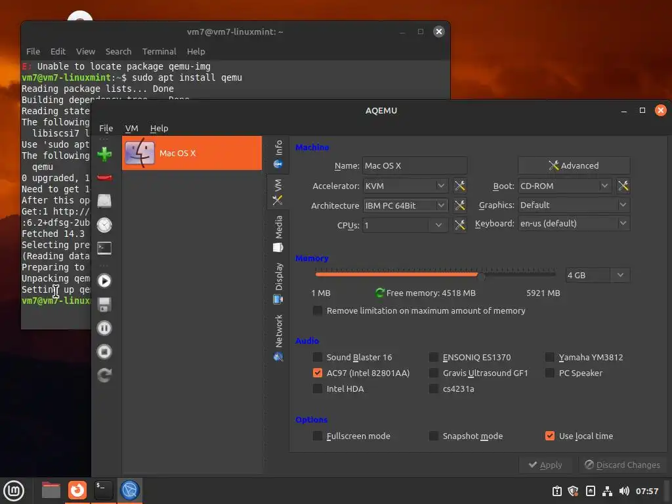Open the Accelerator KVM dropdown

(x=406, y=186)
